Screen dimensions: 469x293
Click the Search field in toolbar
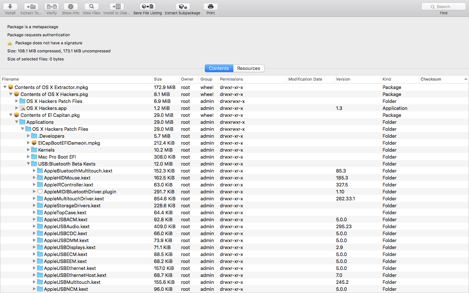tap(443, 7)
